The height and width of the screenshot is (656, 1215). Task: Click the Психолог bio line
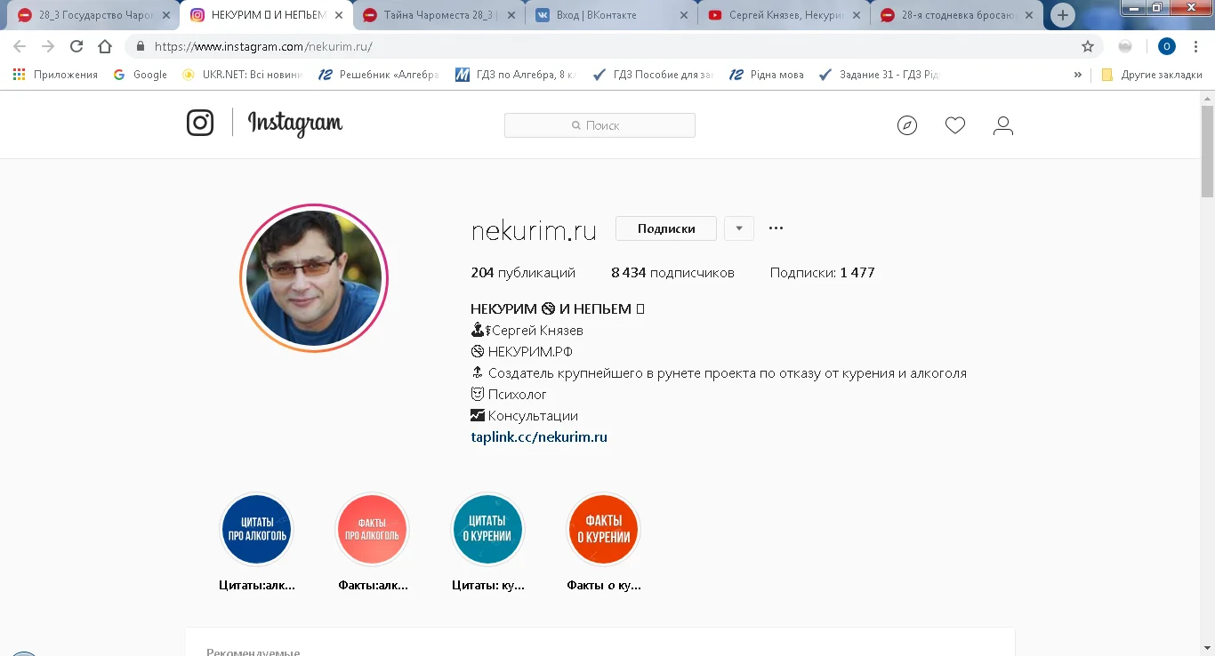pos(509,395)
